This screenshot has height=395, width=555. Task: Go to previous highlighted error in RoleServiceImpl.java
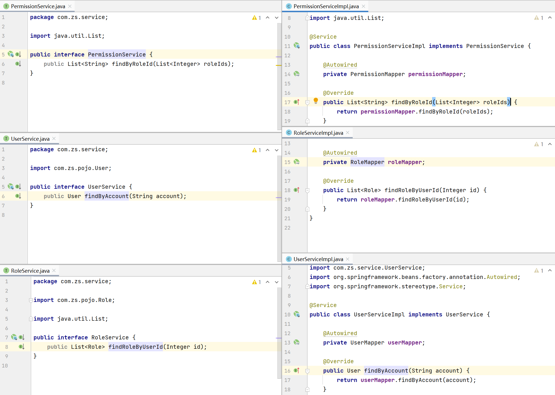[550, 144]
